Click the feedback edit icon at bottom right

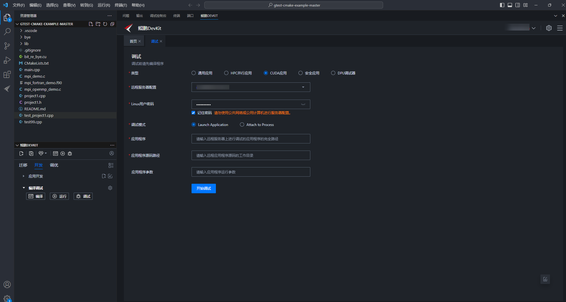click(x=545, y=279)
